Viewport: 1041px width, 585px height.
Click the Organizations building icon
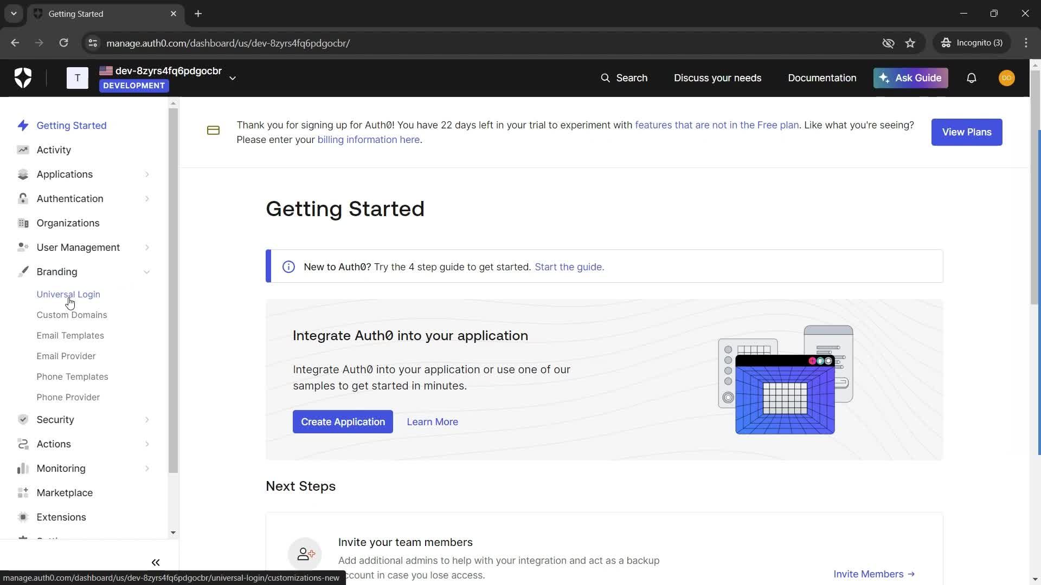tap(23, 223)
